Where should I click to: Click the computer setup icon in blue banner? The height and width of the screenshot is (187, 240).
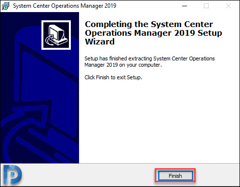[x=56, y=35]
